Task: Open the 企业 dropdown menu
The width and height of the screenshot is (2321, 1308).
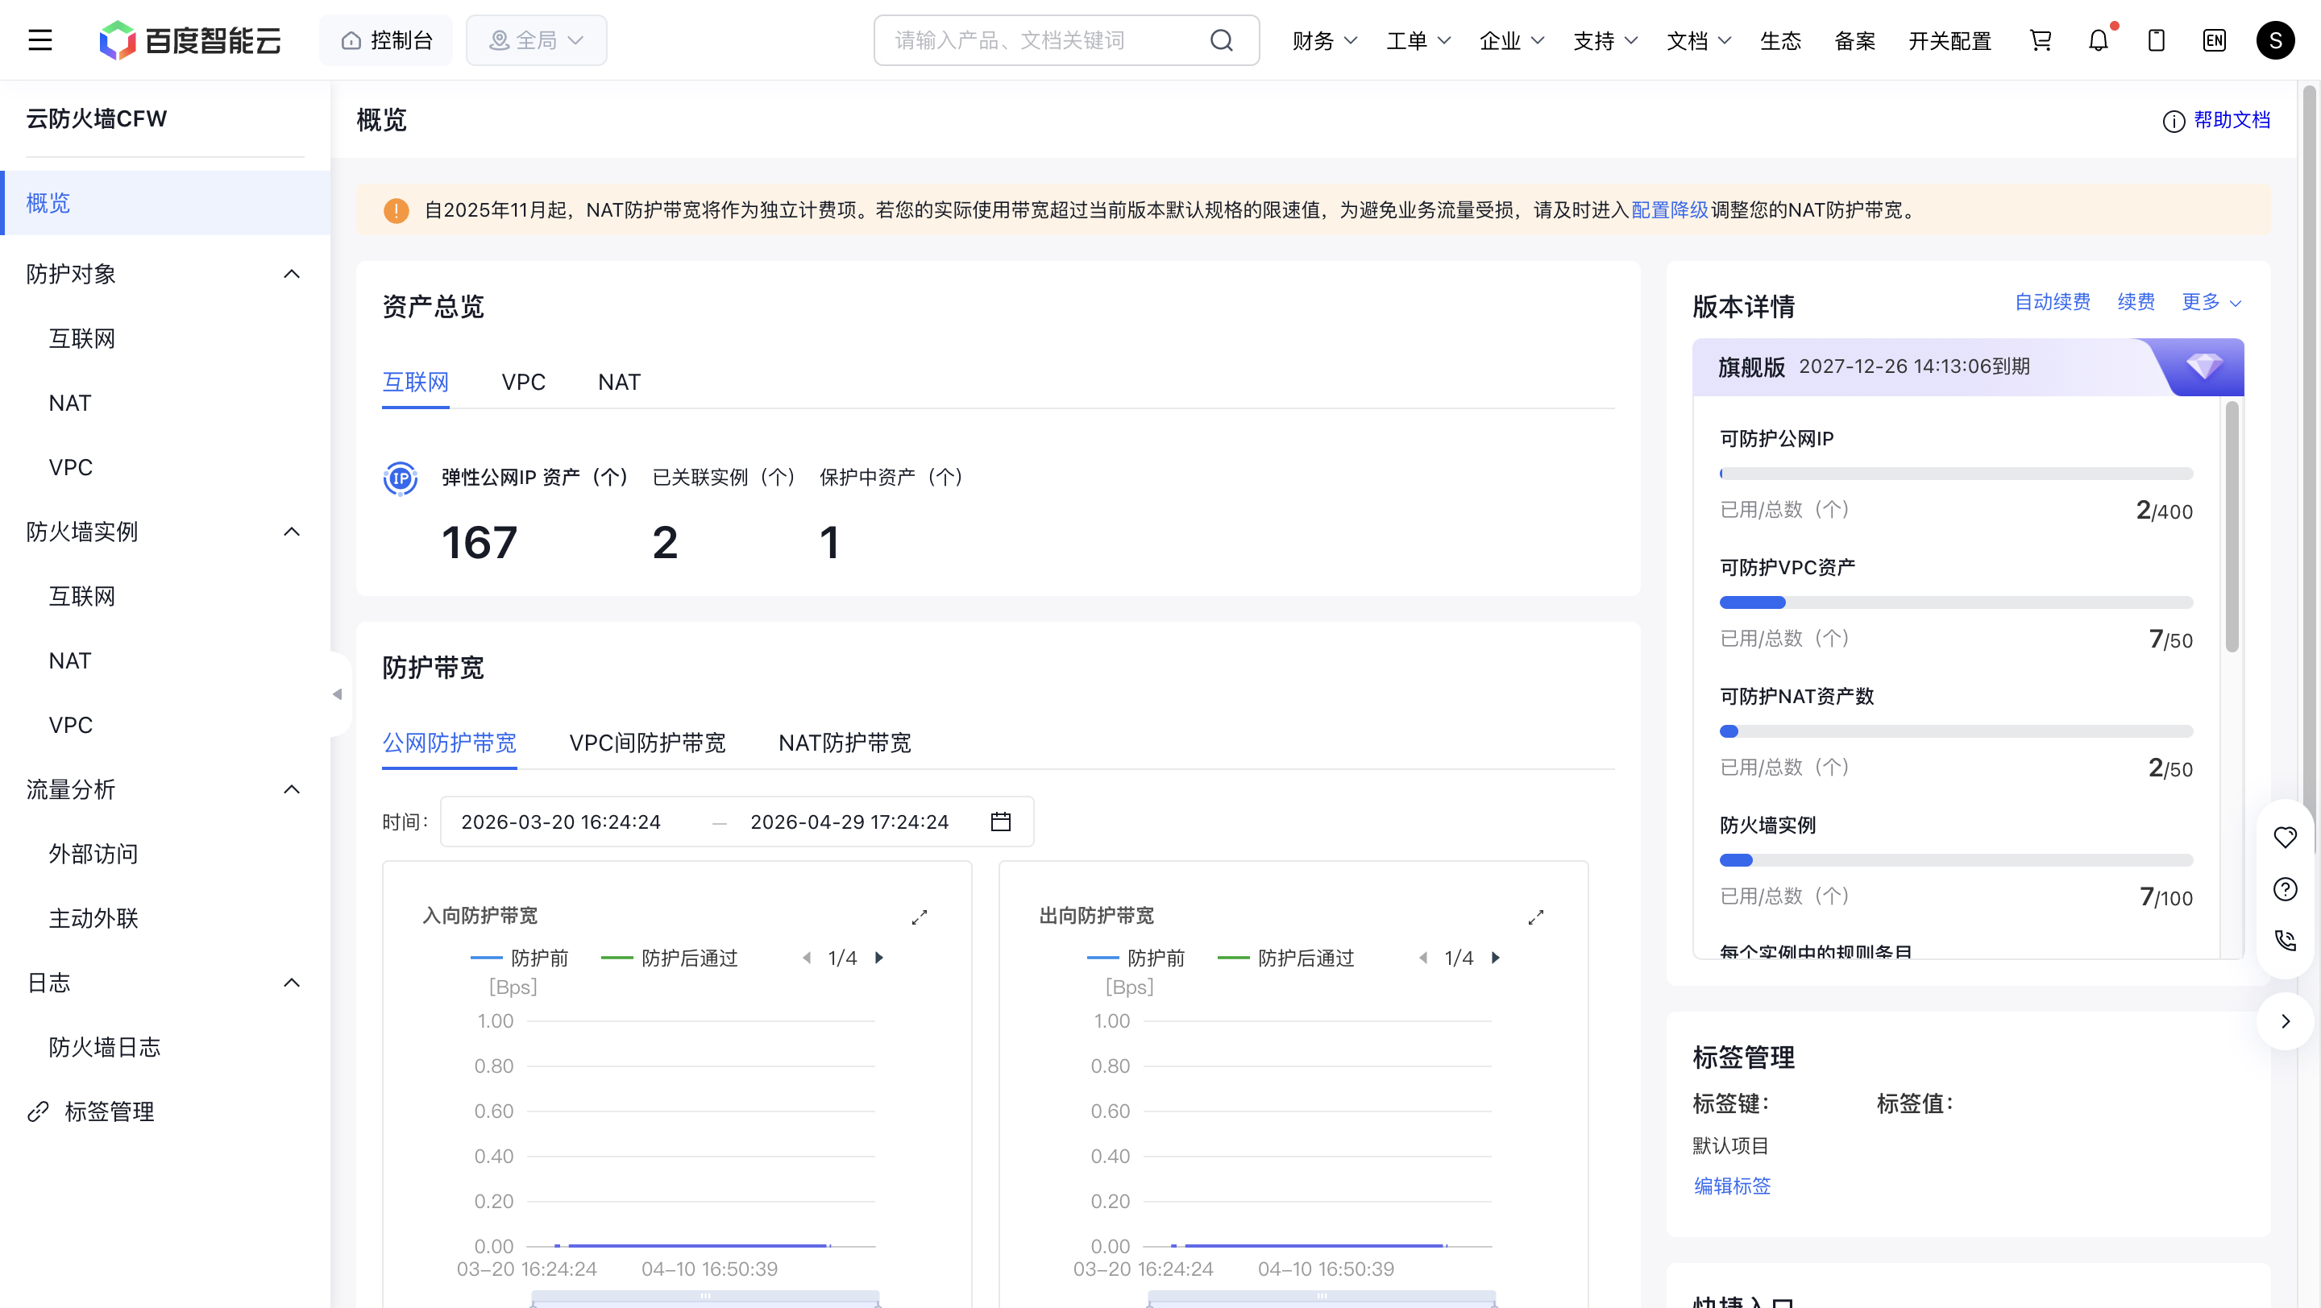Action: [1512, 40]
